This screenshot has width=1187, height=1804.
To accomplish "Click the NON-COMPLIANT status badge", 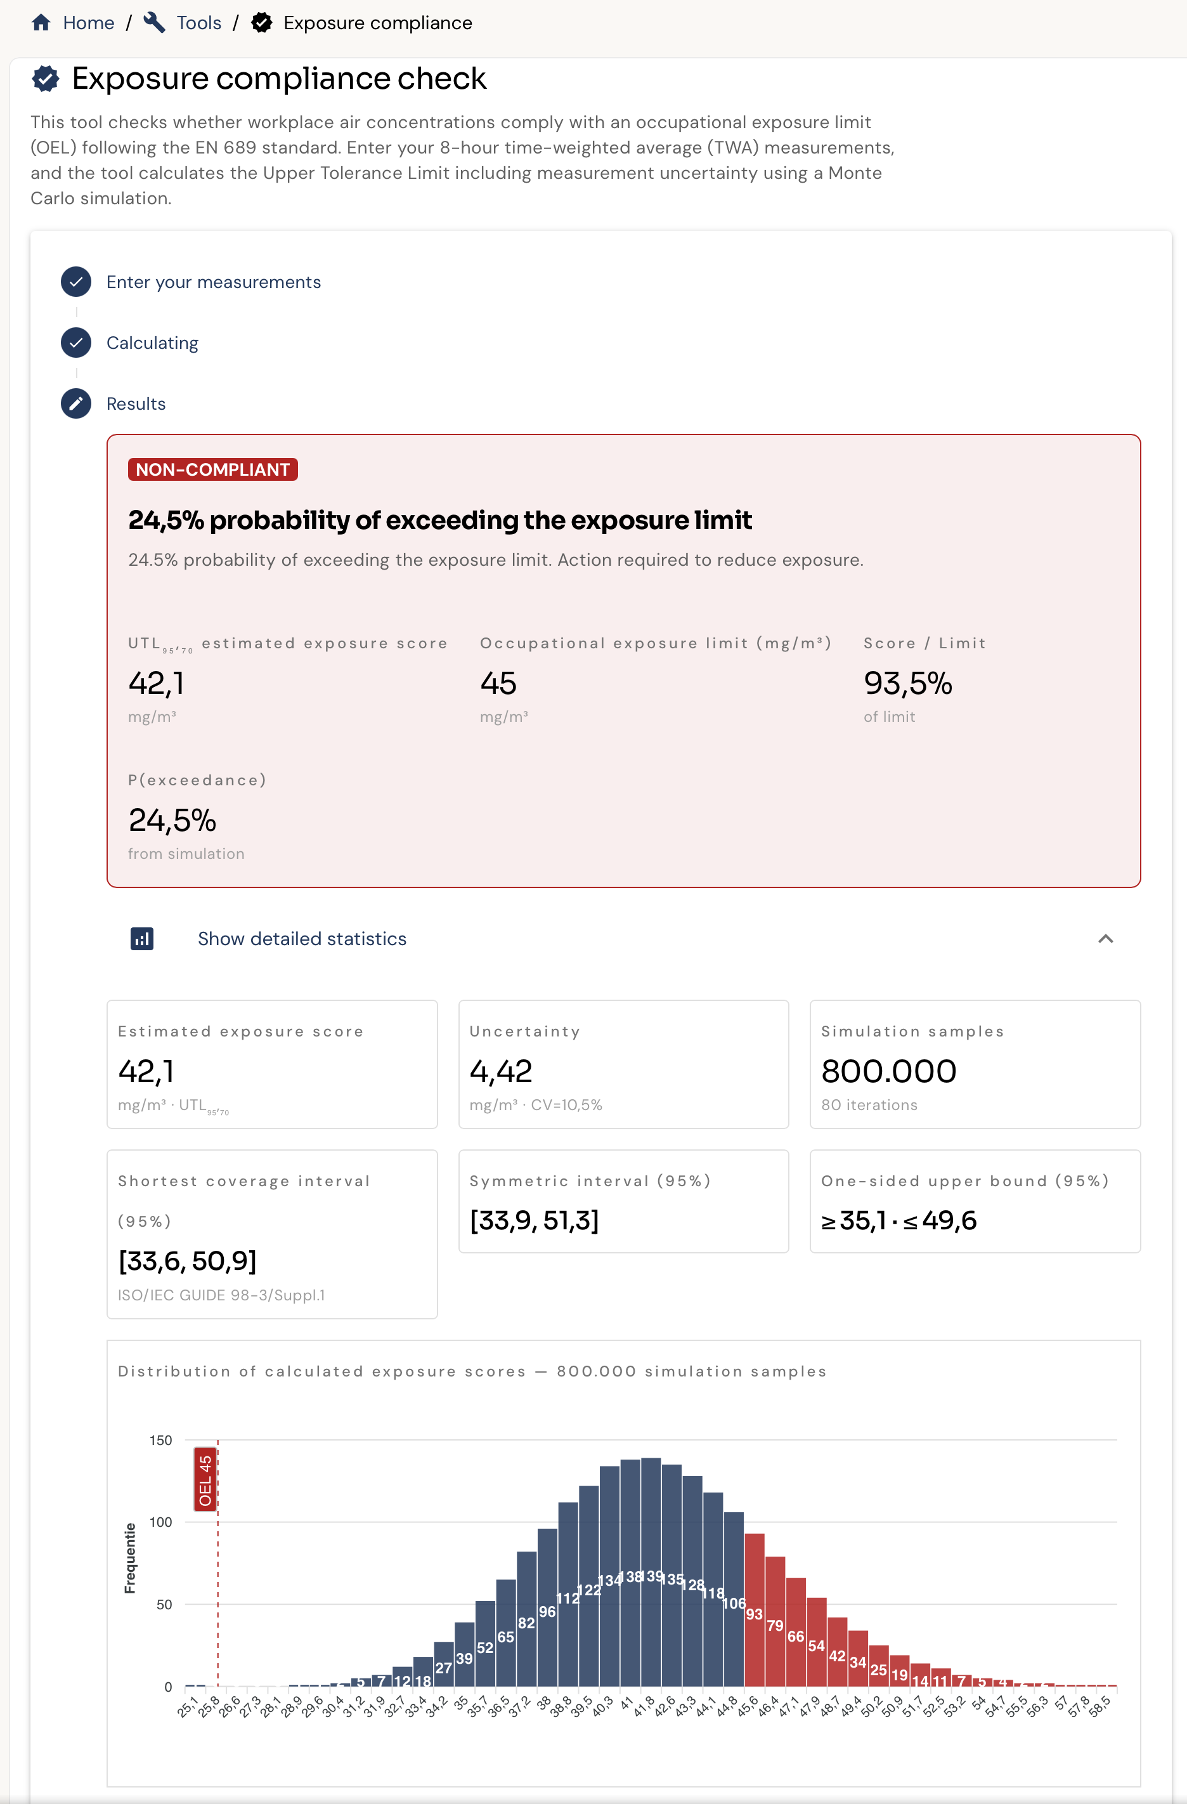I will (213, 469).
